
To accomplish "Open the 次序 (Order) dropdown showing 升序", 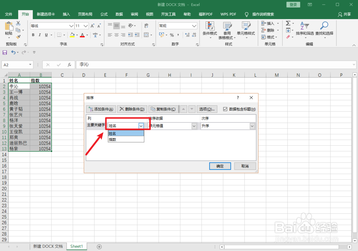I will pos(252,126).
